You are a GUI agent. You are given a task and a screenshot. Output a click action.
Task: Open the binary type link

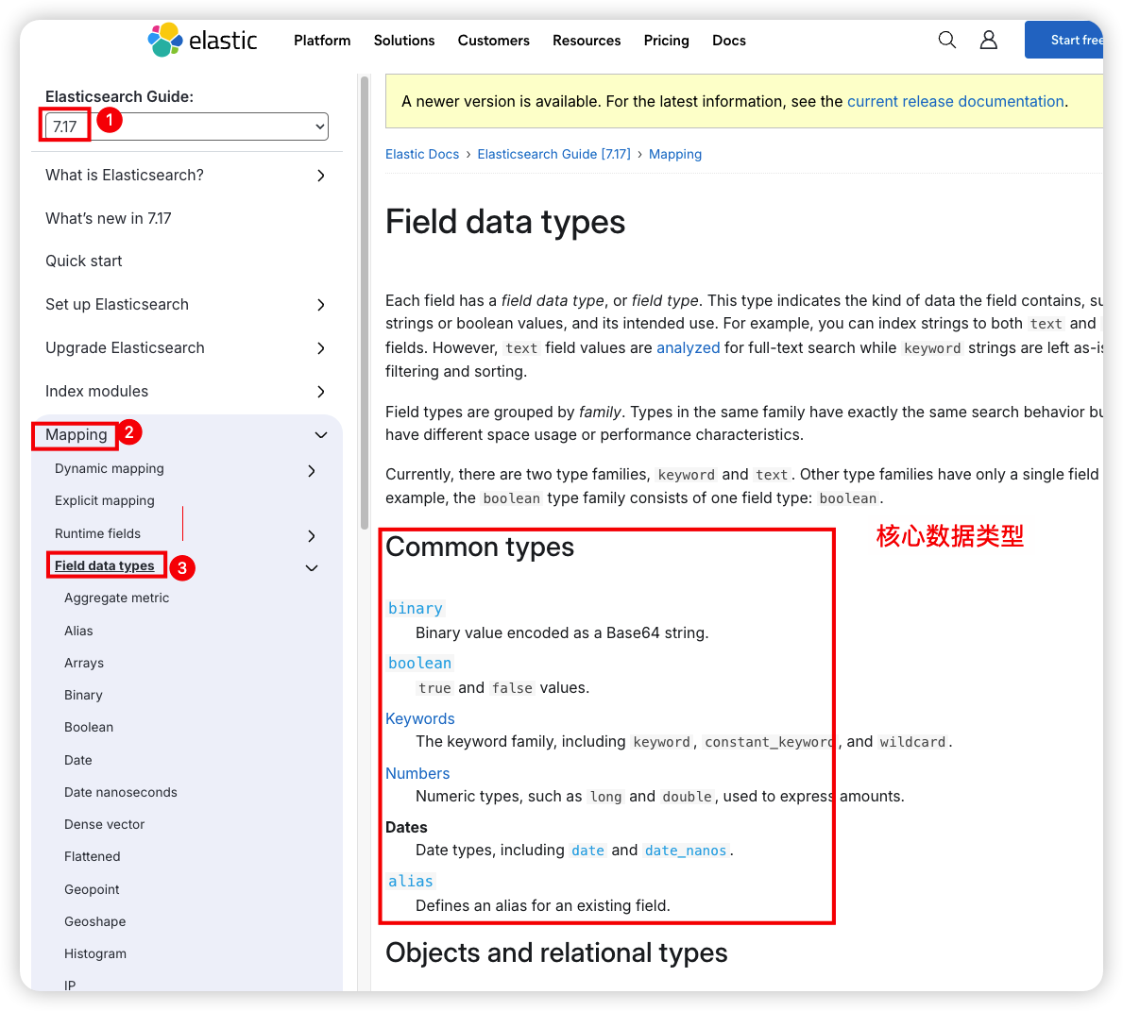(415, 609)
